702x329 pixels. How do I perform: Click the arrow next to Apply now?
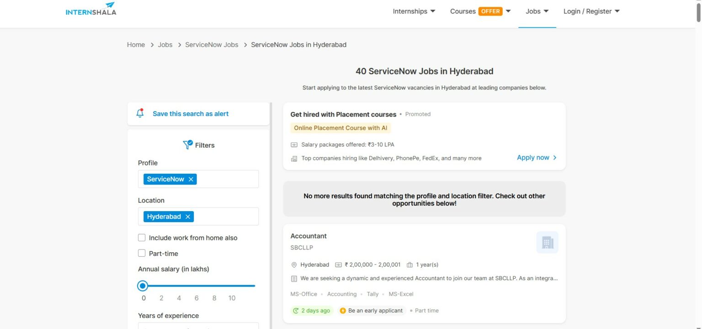click(x=555, y=158)
